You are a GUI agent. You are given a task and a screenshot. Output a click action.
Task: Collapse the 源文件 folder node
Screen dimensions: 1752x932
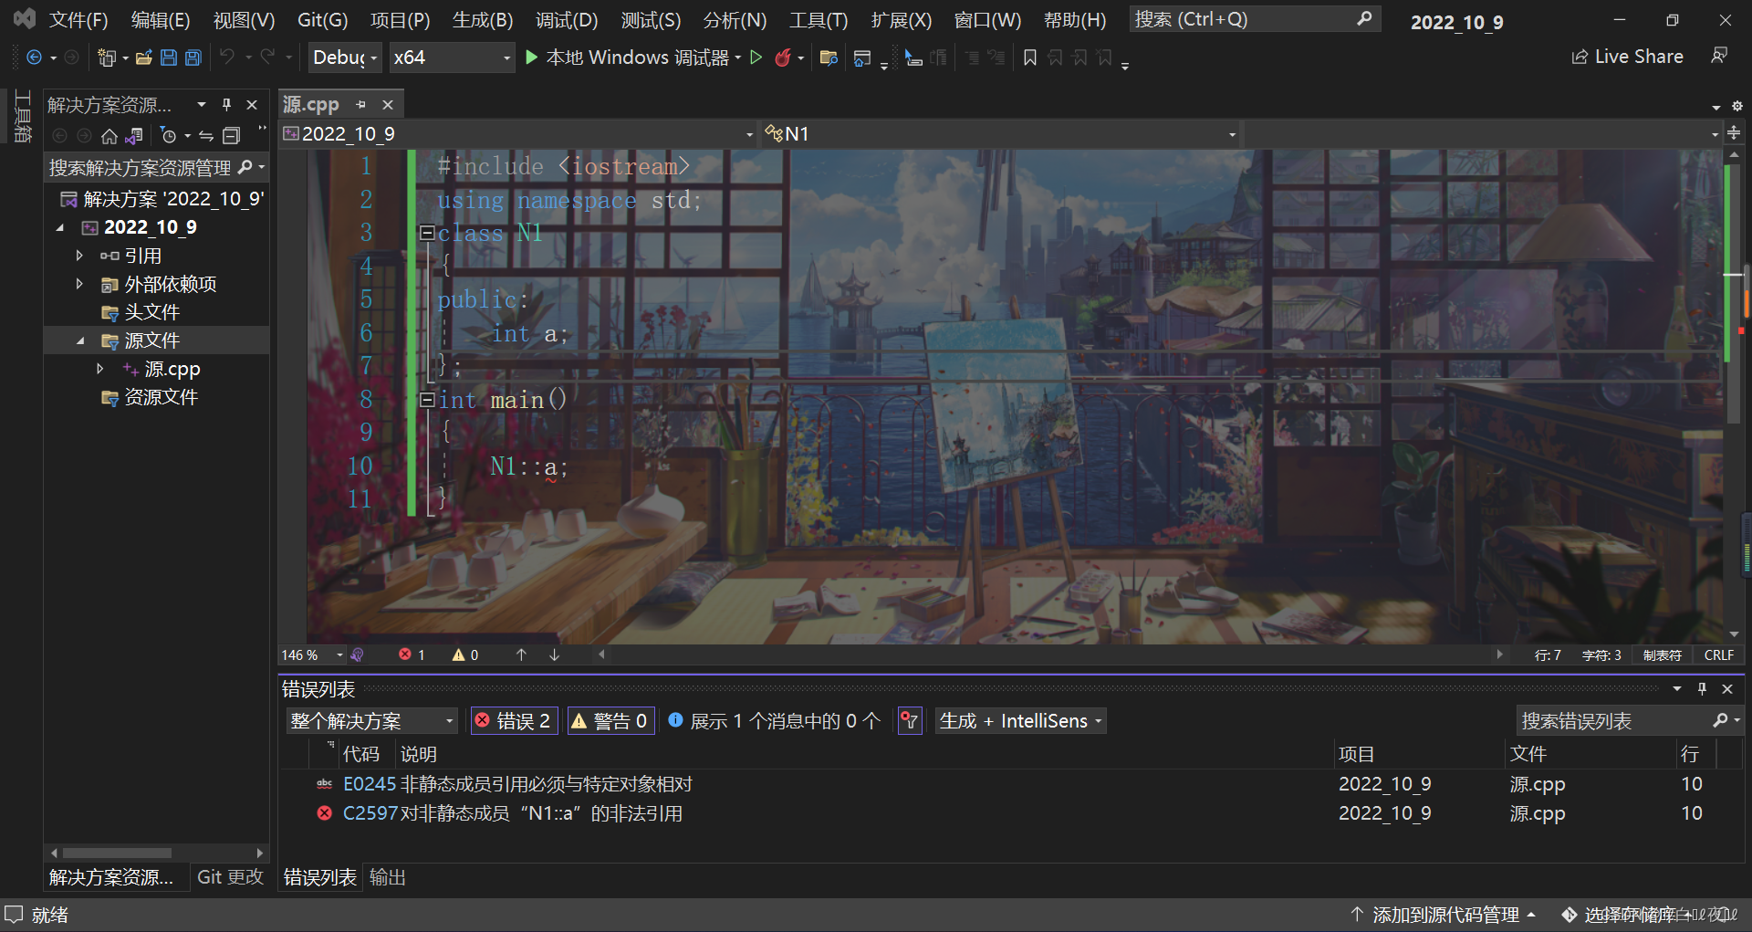click(80, 340)
